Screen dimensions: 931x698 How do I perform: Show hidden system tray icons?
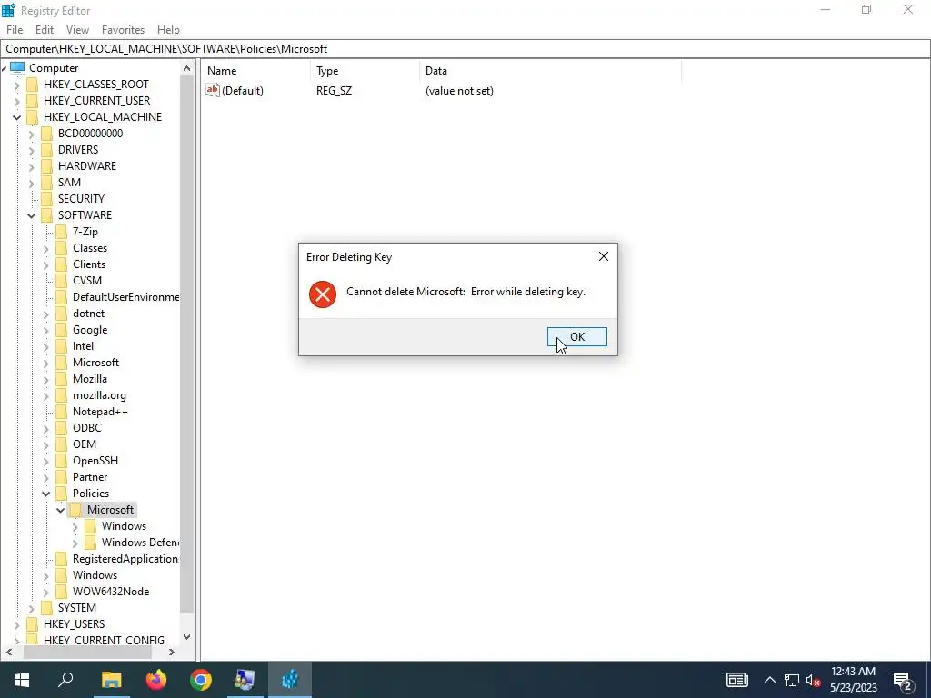click(769, 680)
